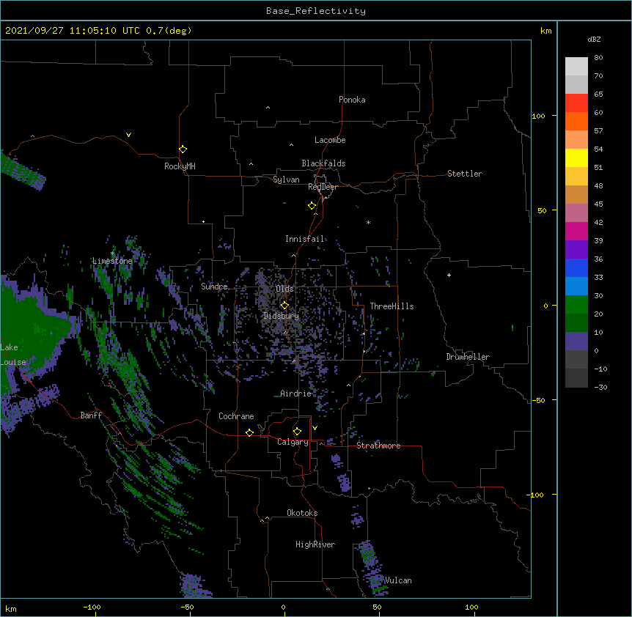
Task: Click the Banff label
Action: click(91, 415)
